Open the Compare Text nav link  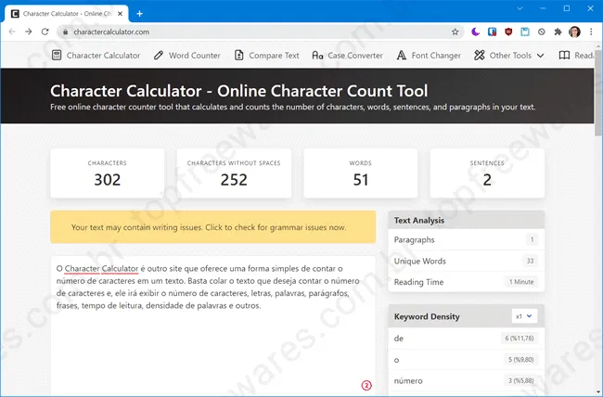(274, 56)
